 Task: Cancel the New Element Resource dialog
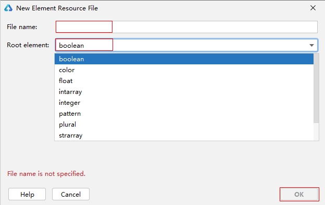[x=71, y=194]
